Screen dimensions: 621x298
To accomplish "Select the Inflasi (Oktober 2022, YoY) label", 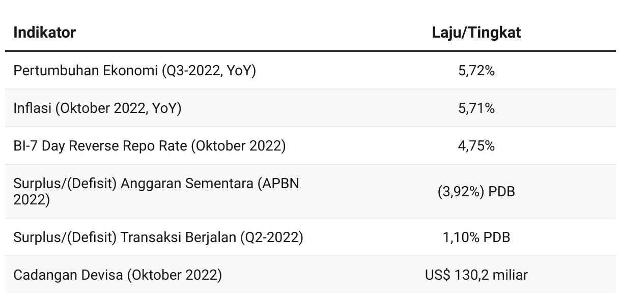I will coord(97,108).
